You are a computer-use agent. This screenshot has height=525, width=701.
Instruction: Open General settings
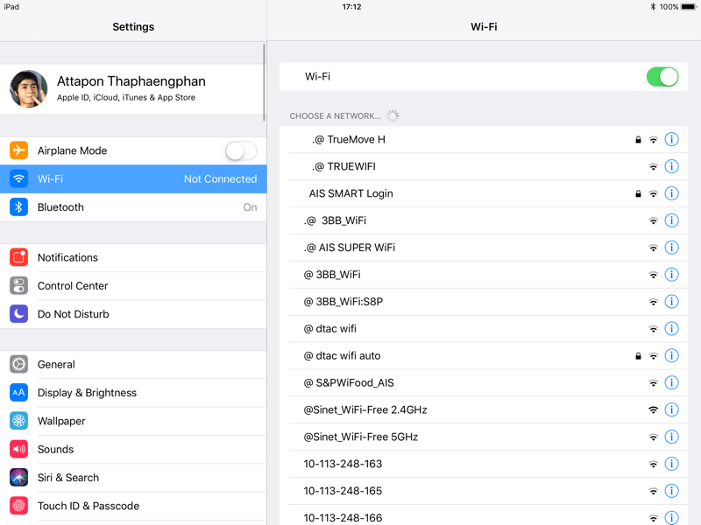(x=133, y=365)
